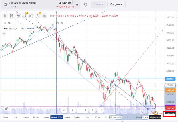Open the D timeframe dropdown
This screenshot has width=178, height=122.
point(5,16)
